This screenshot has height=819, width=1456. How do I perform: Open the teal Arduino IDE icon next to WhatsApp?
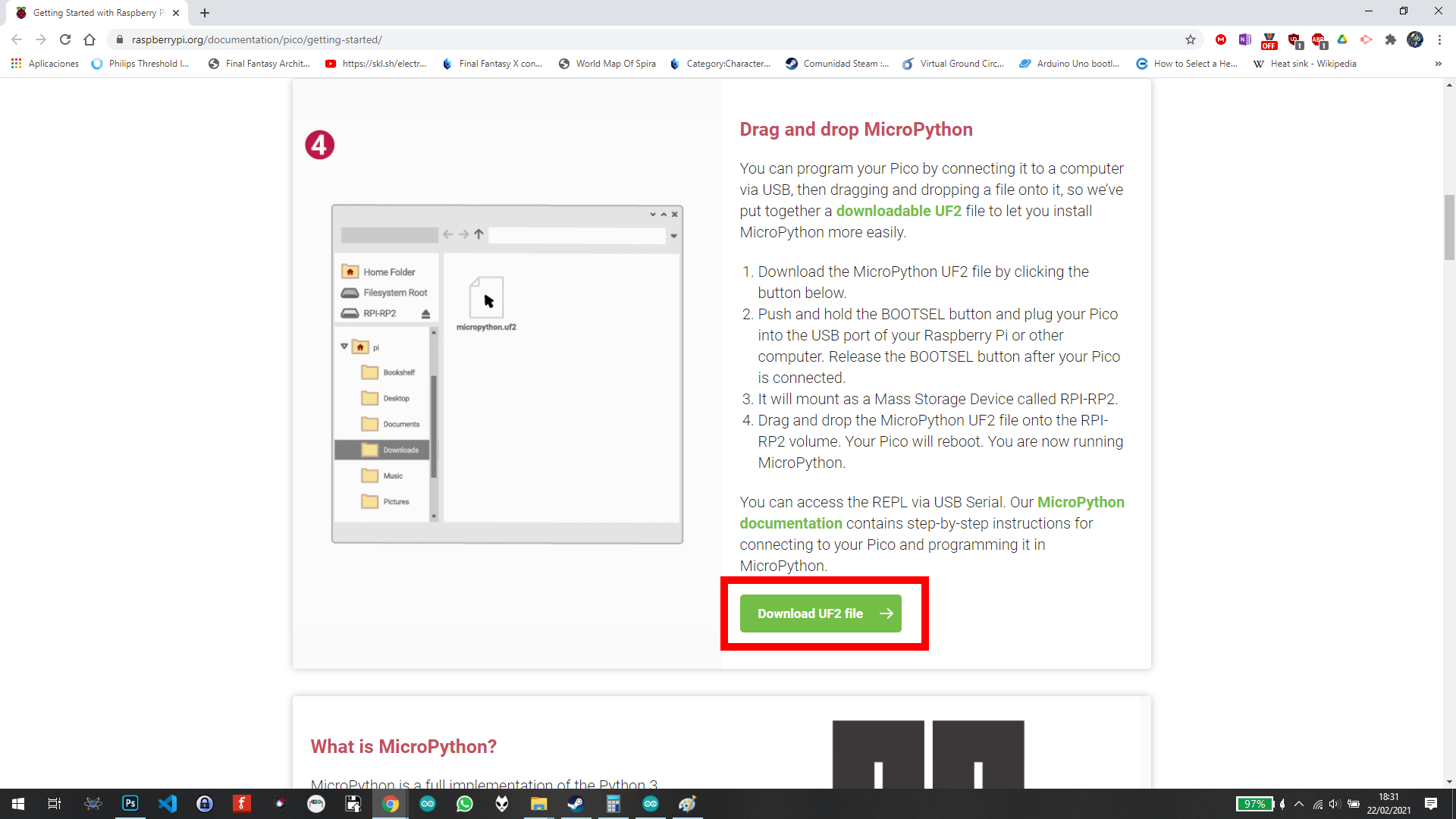428,804
